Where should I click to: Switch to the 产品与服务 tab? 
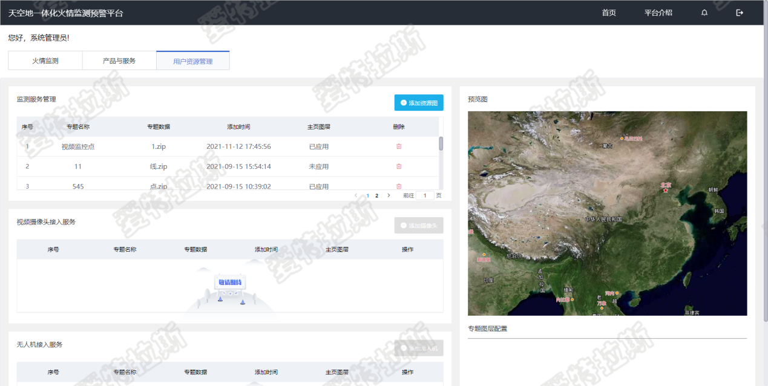[x=119, y=61]
